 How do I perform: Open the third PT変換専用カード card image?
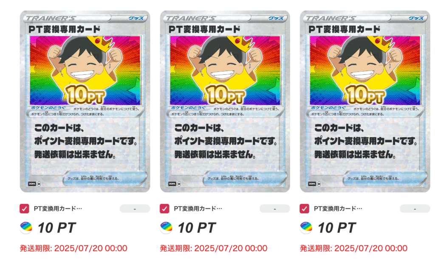click(x=365, y=102)
